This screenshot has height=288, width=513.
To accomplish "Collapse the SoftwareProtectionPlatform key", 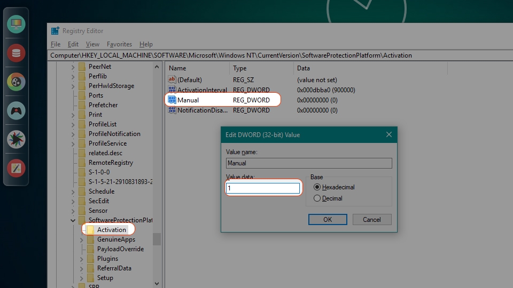I will coord(73,220).
